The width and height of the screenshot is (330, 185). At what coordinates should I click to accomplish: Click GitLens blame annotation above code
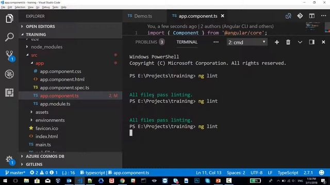[210, 26]
